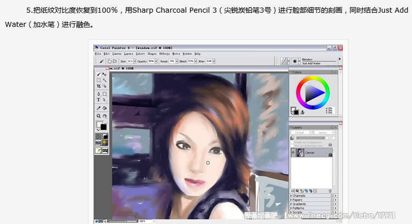Open the Jitter value dropdown arrow
Viewport: 412px width, 224px height.
214,61
